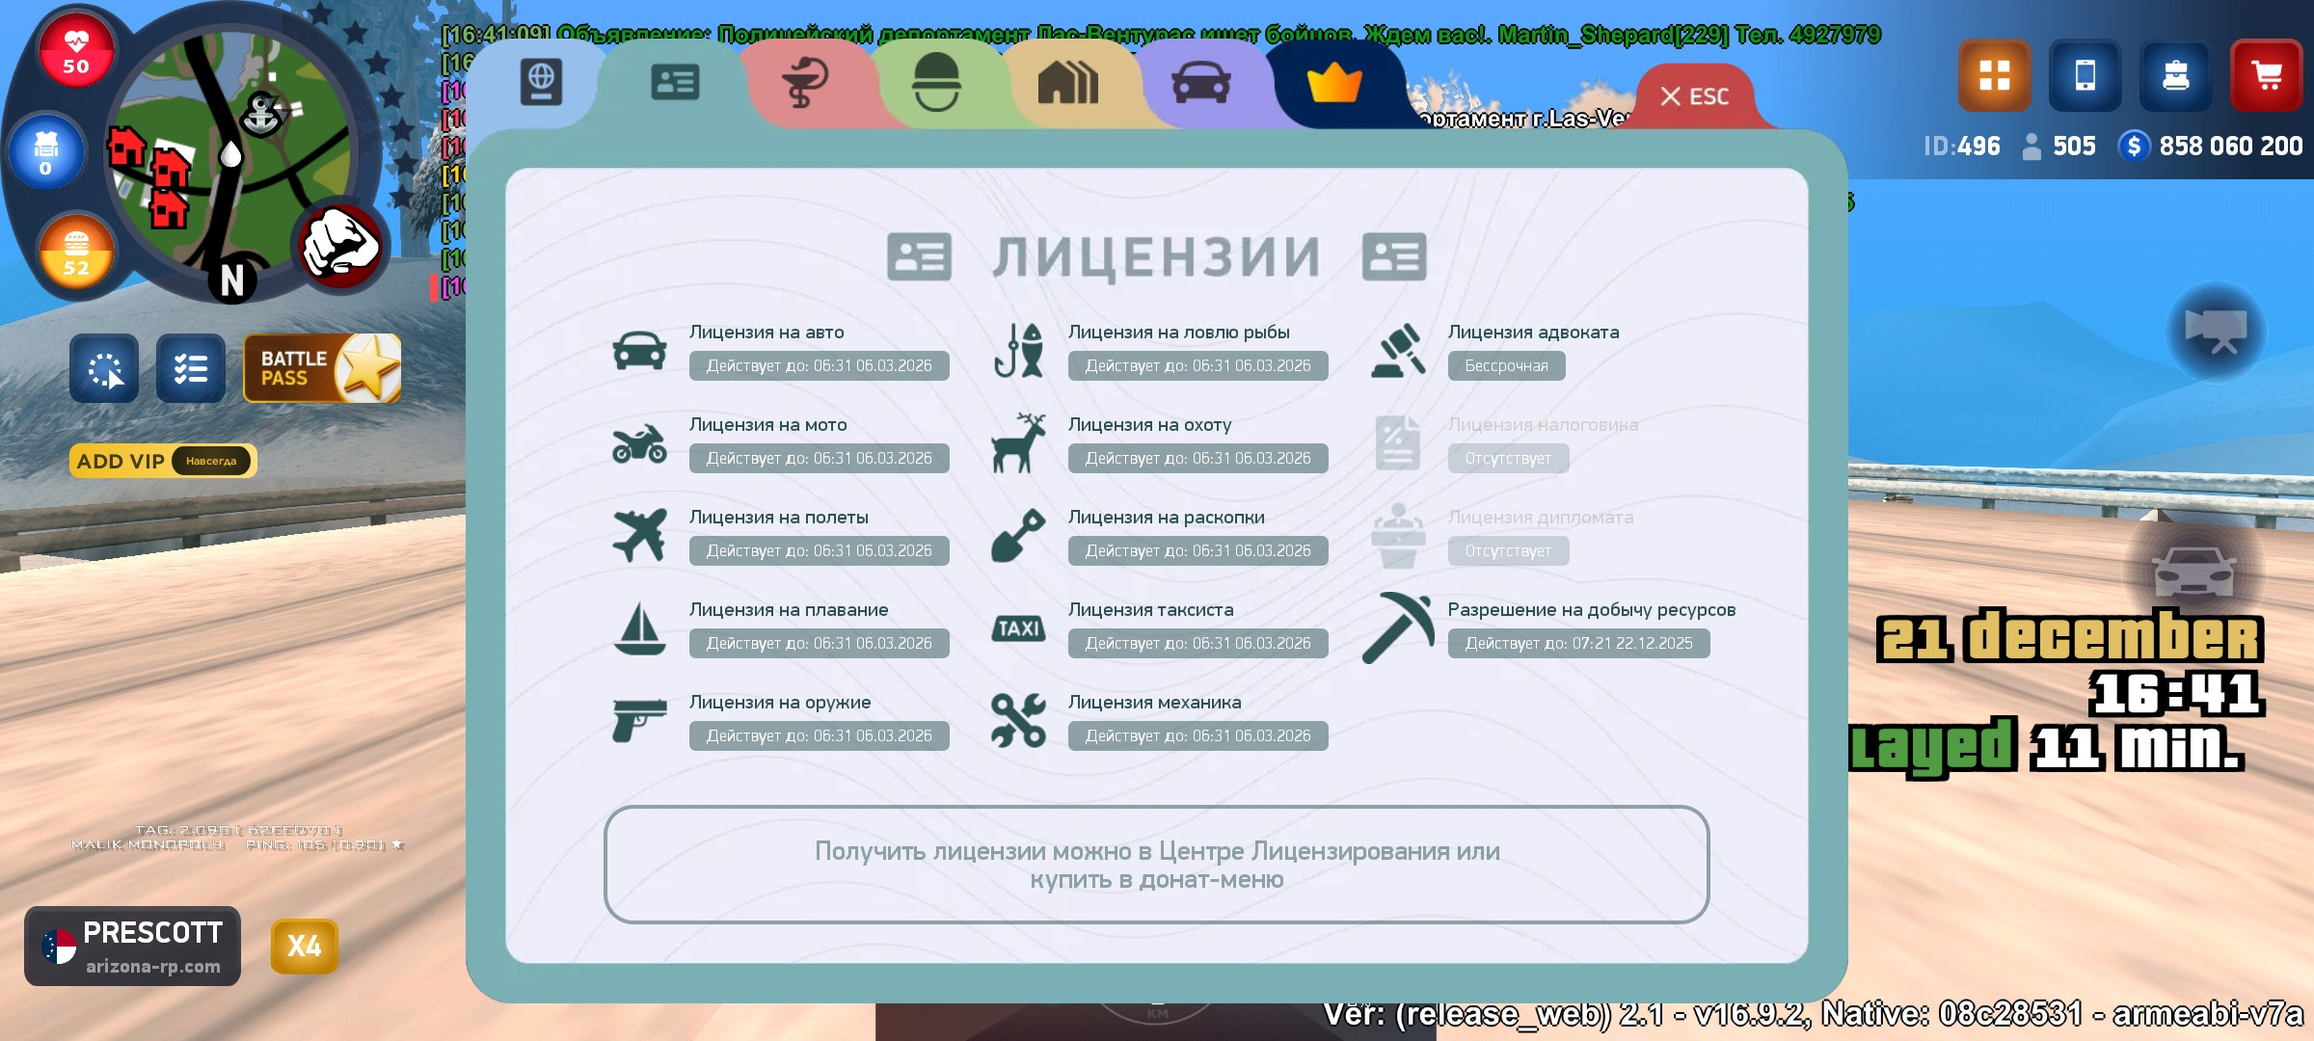Viewport: 2314px width, 1041px height.
Task: Open the military helmet tab
Action: pos(935,82)
